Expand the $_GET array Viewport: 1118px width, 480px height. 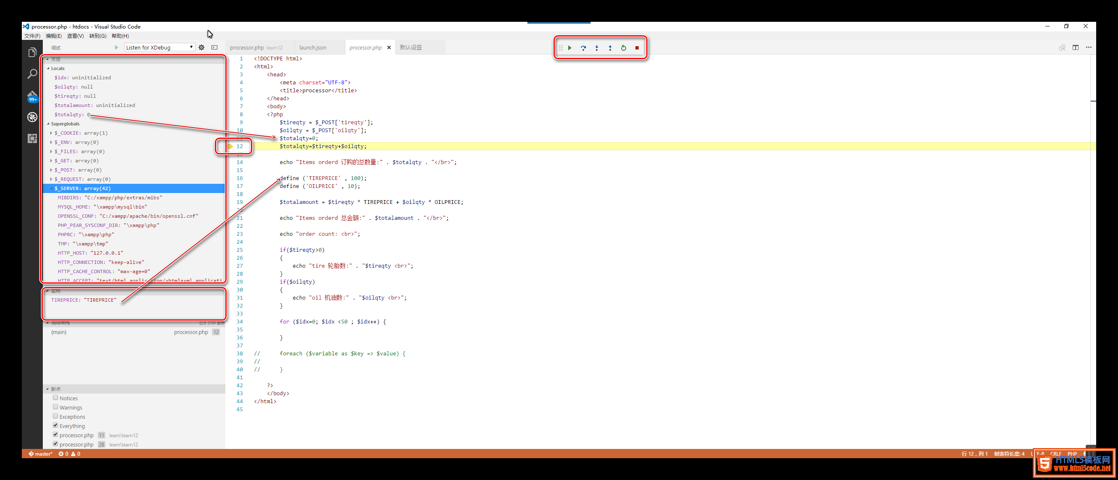(x=51, y=161)
